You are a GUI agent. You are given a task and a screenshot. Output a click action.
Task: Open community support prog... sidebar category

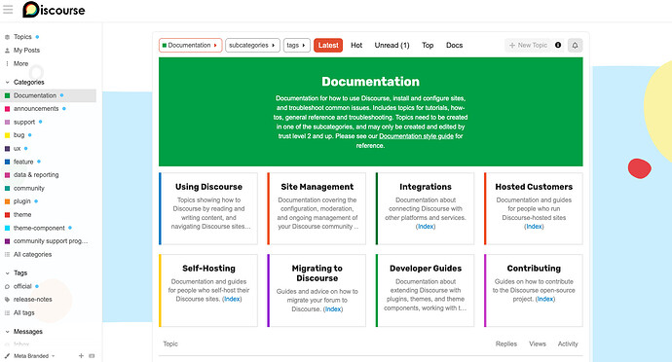(50, 241)
